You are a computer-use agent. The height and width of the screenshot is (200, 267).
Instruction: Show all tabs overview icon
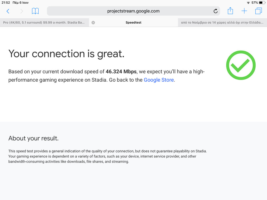tap(258, 11)
